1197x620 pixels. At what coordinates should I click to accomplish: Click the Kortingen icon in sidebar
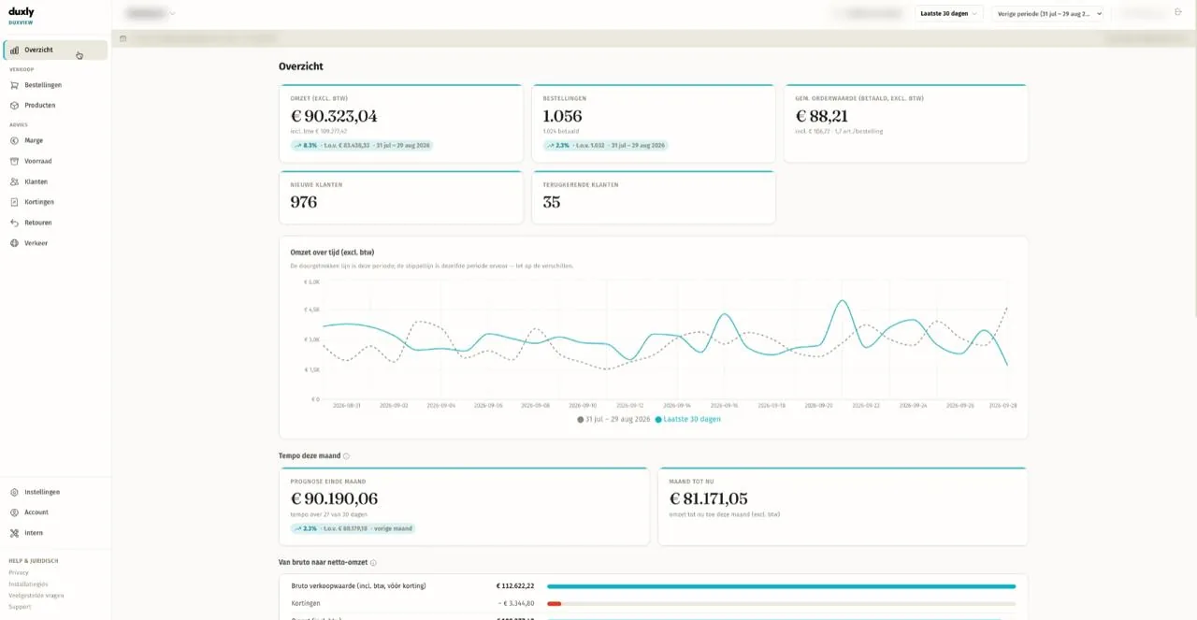(14, 202)
